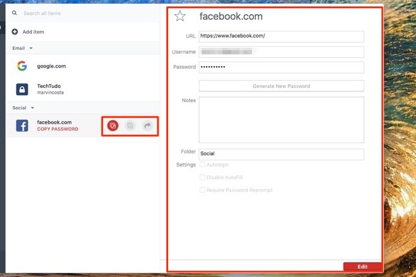Viewport: 416px width, 277px height.
Task: Toggle the favorite star for facebook.com
Action: coord(180,16)
